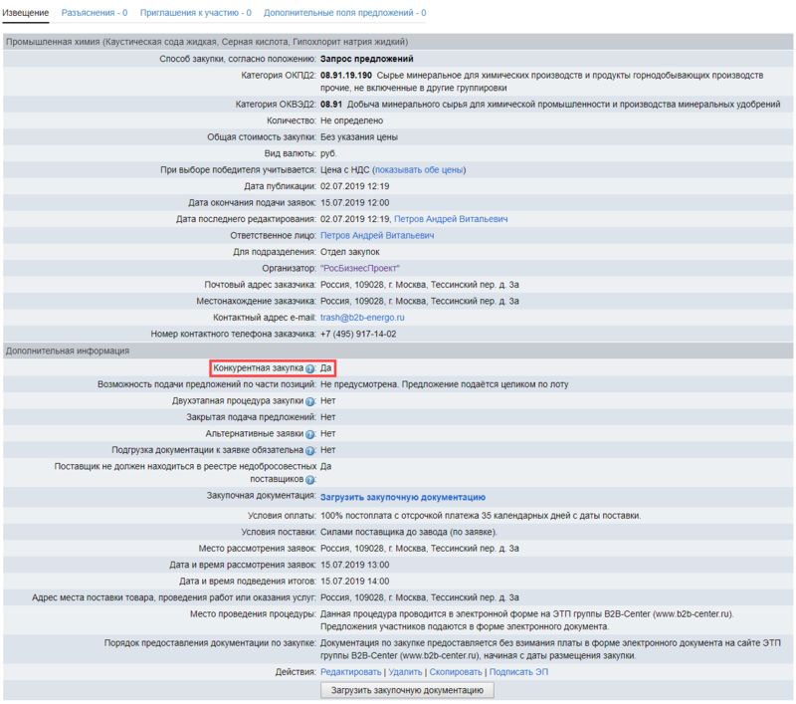The width and height of the screenshot is (796, 704).
Task: Open the РосБизнесПроект organizer link
Action: (x=360, y=268)
